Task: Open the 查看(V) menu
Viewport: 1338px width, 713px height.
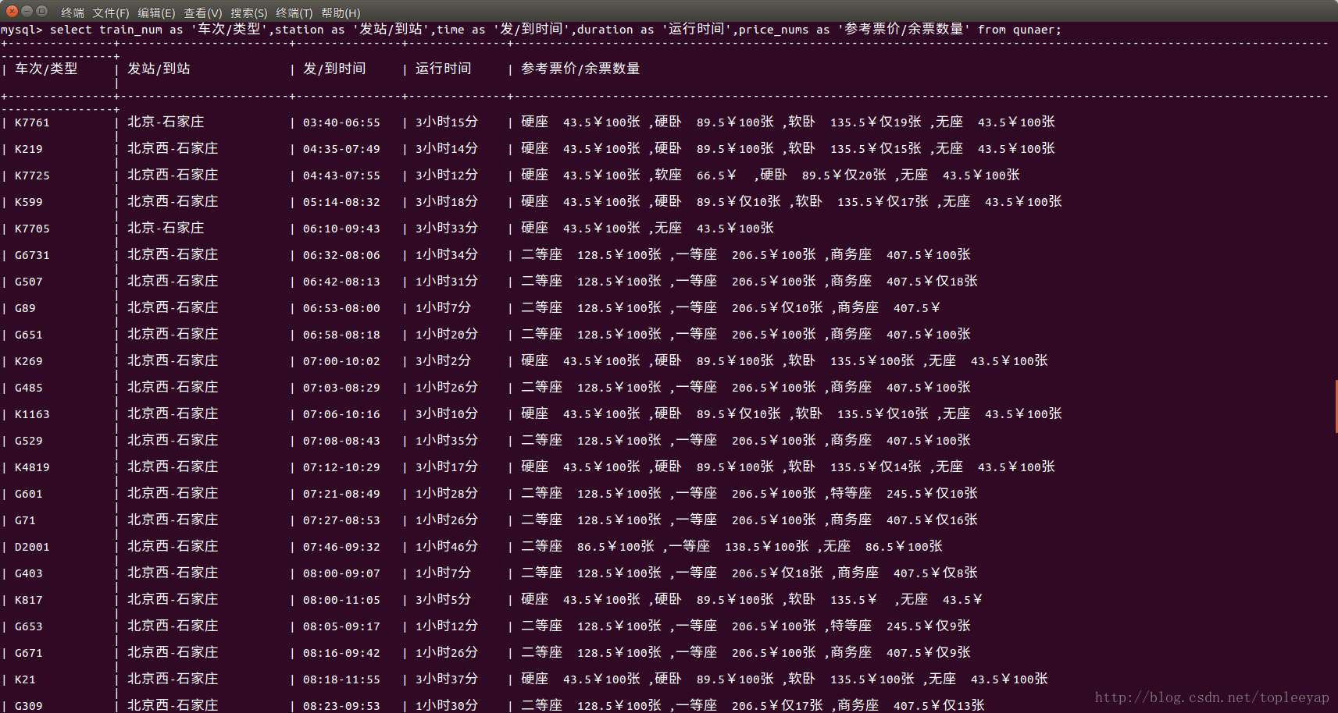Action: tap(203, 12)
